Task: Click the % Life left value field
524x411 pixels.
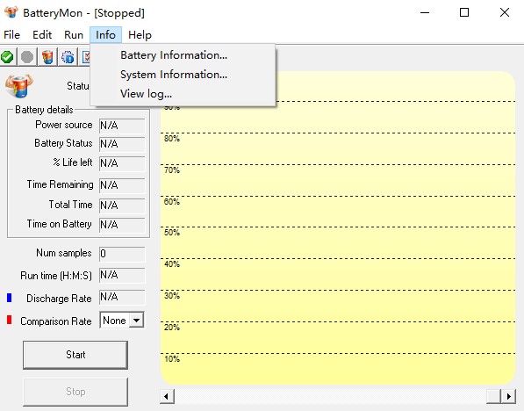Action: [x=122, y=163]
